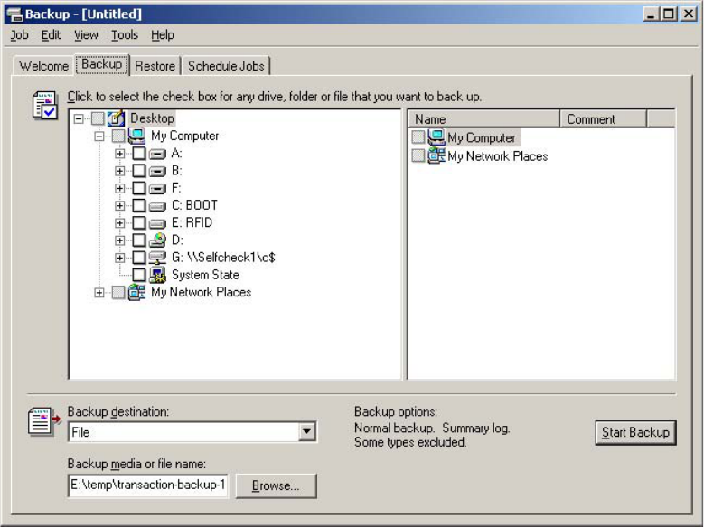Click the Desktop icon in tree

coord(116,118)
